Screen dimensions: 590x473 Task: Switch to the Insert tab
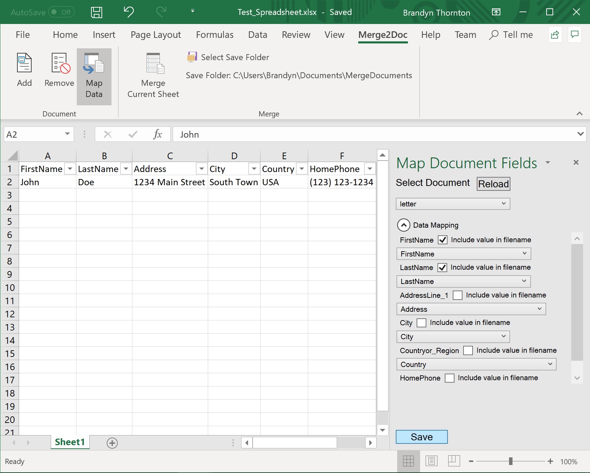coord(104,35)
